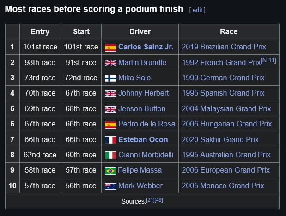Click the UK flag beside Martin Brundle

point(110,63)
